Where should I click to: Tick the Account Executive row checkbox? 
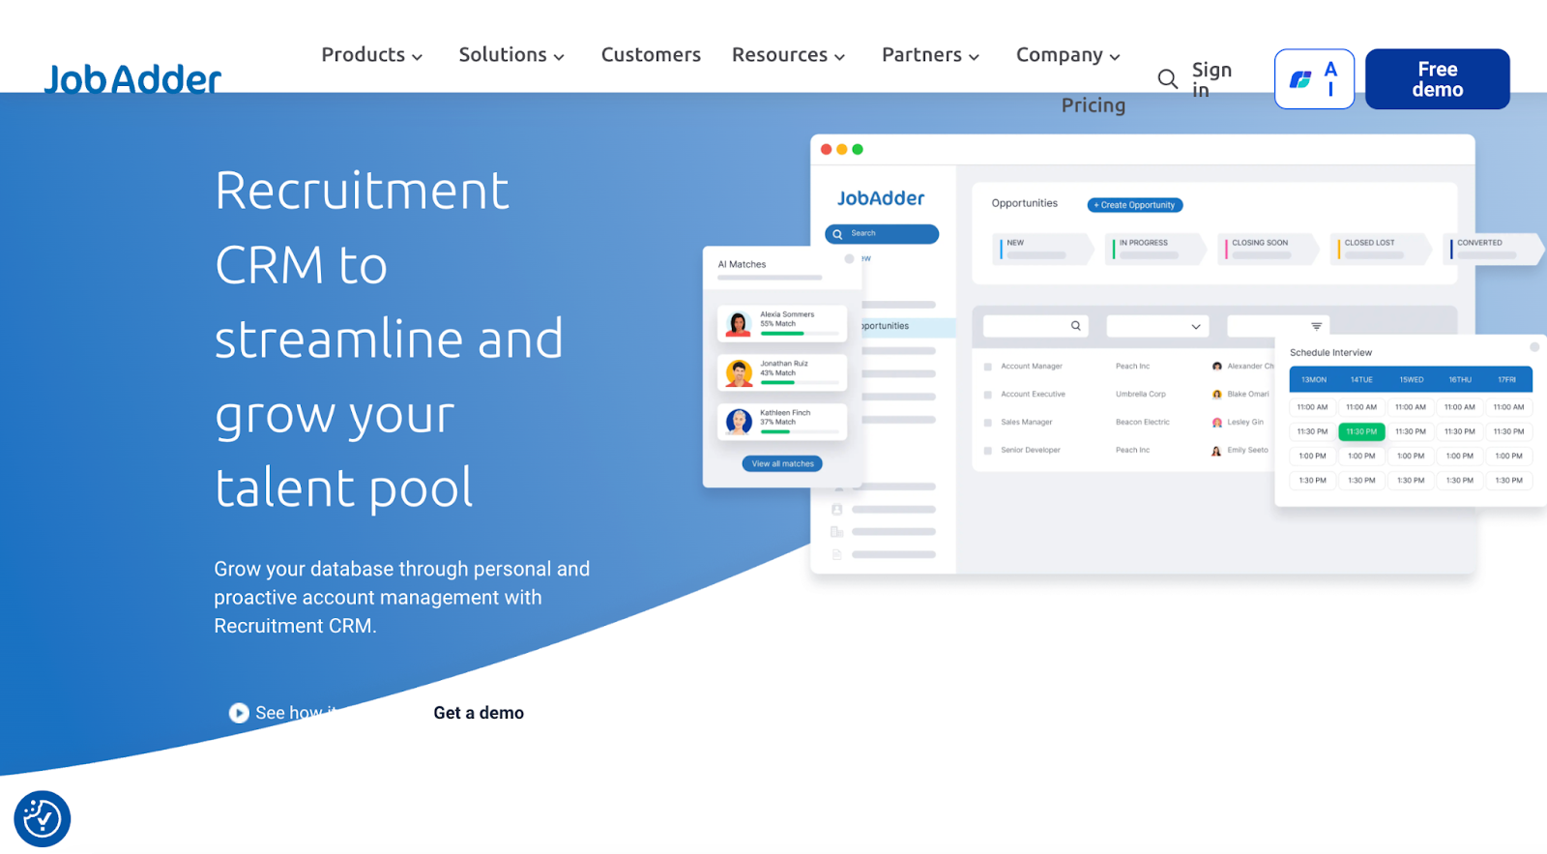tap(988, 395)
